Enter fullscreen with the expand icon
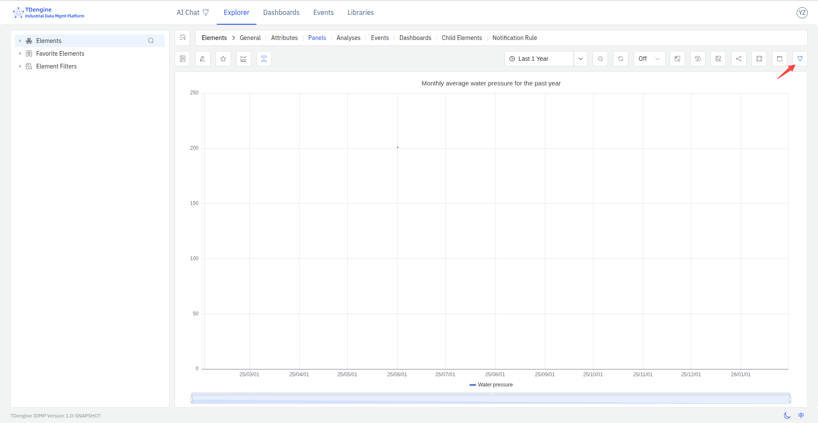818x423 pixels. [x=759, y=59]
